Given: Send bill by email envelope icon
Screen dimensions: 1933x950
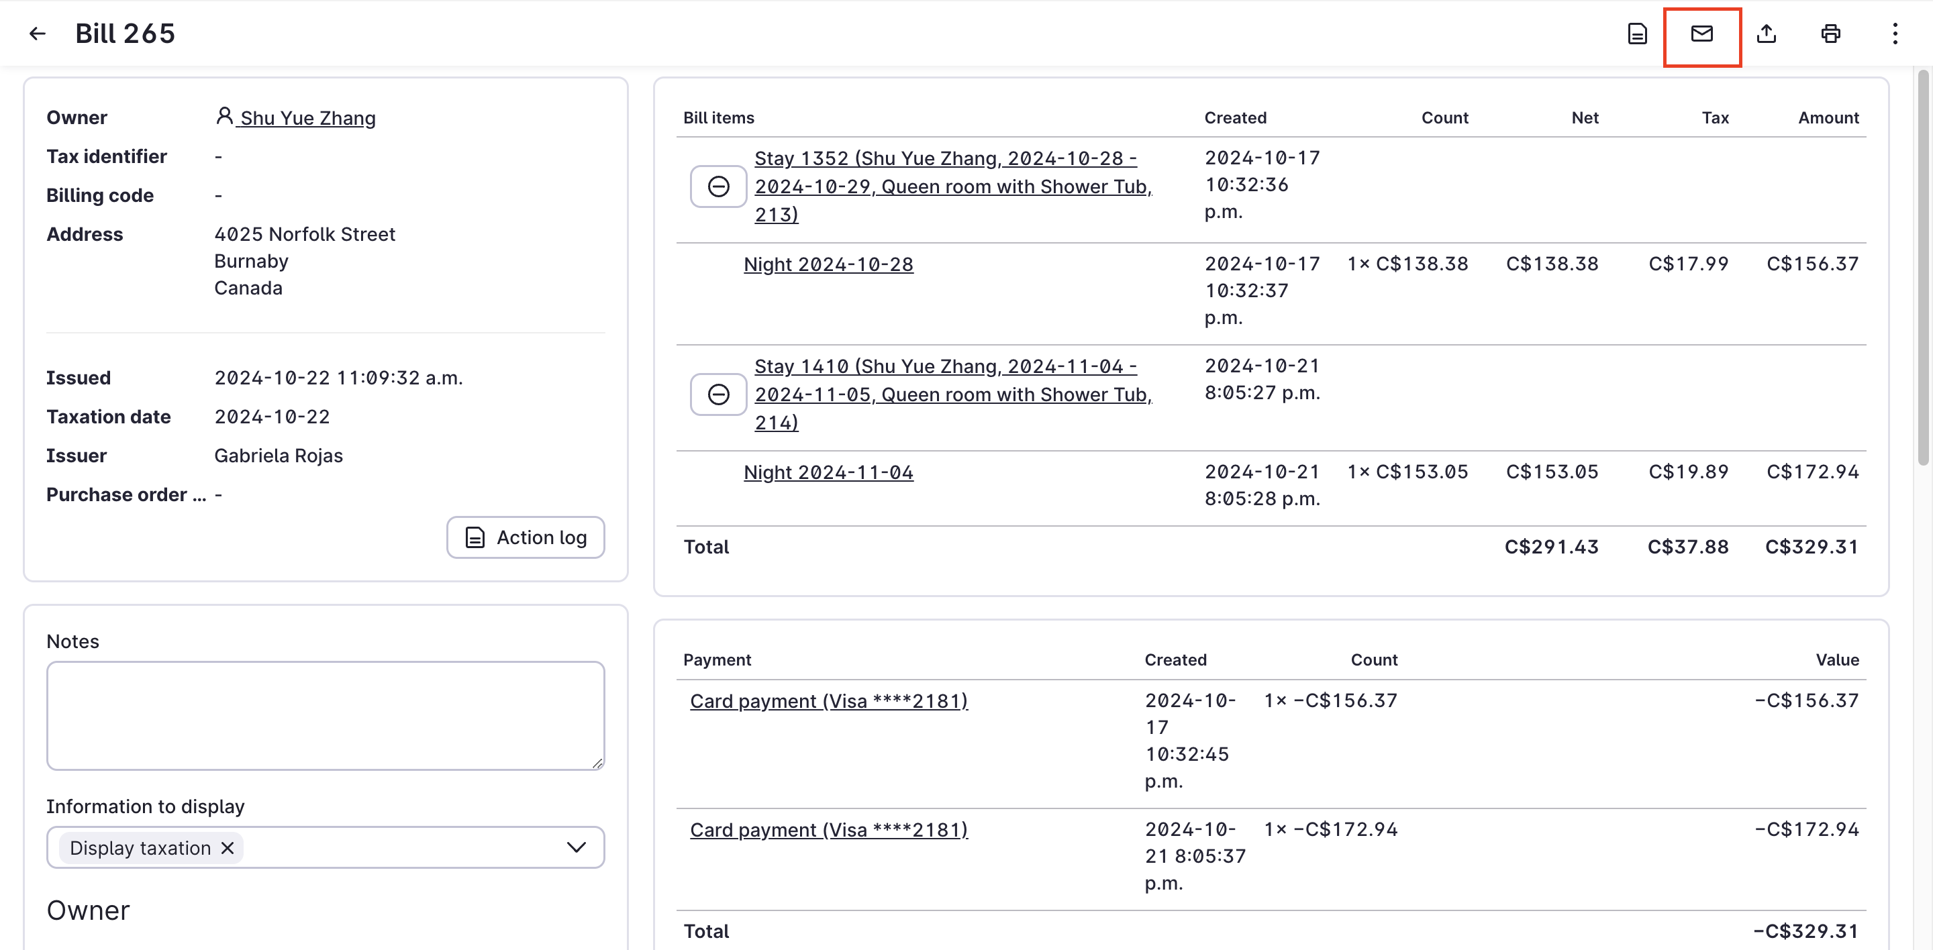Looking at the screenshot, I should [1701, 34].
